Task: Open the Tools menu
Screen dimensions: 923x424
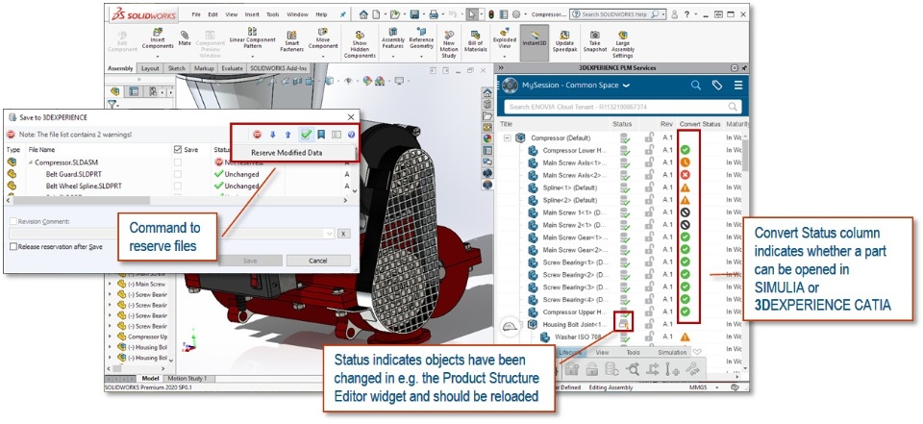Action: 272,14
